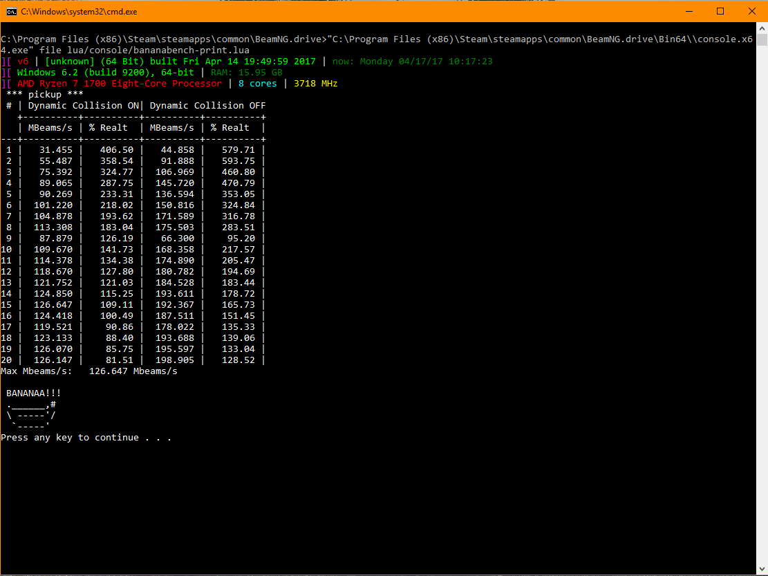
Task: Click value 126.647 in row 15
Action: click(53, 305)
